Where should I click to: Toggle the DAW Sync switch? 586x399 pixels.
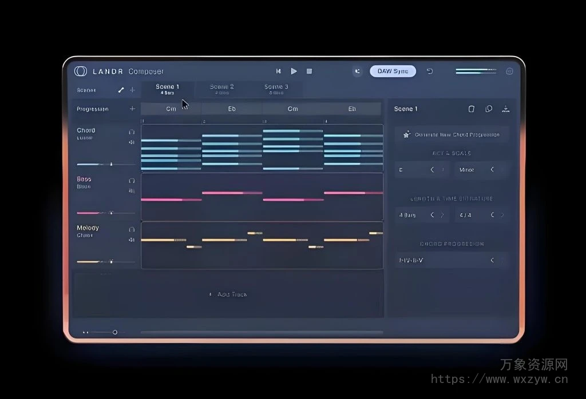[393, 71]
